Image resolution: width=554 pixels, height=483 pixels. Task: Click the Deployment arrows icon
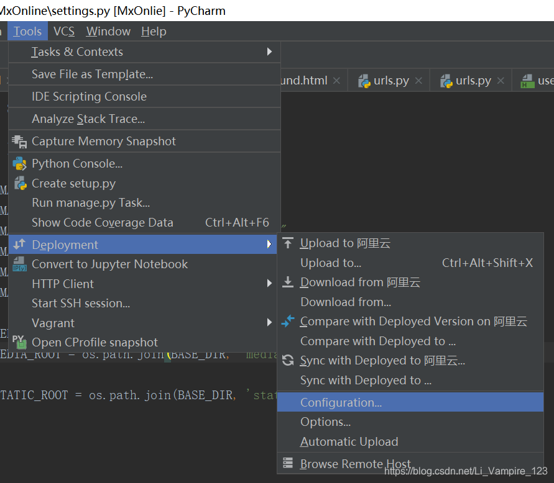tap(19, 244)
